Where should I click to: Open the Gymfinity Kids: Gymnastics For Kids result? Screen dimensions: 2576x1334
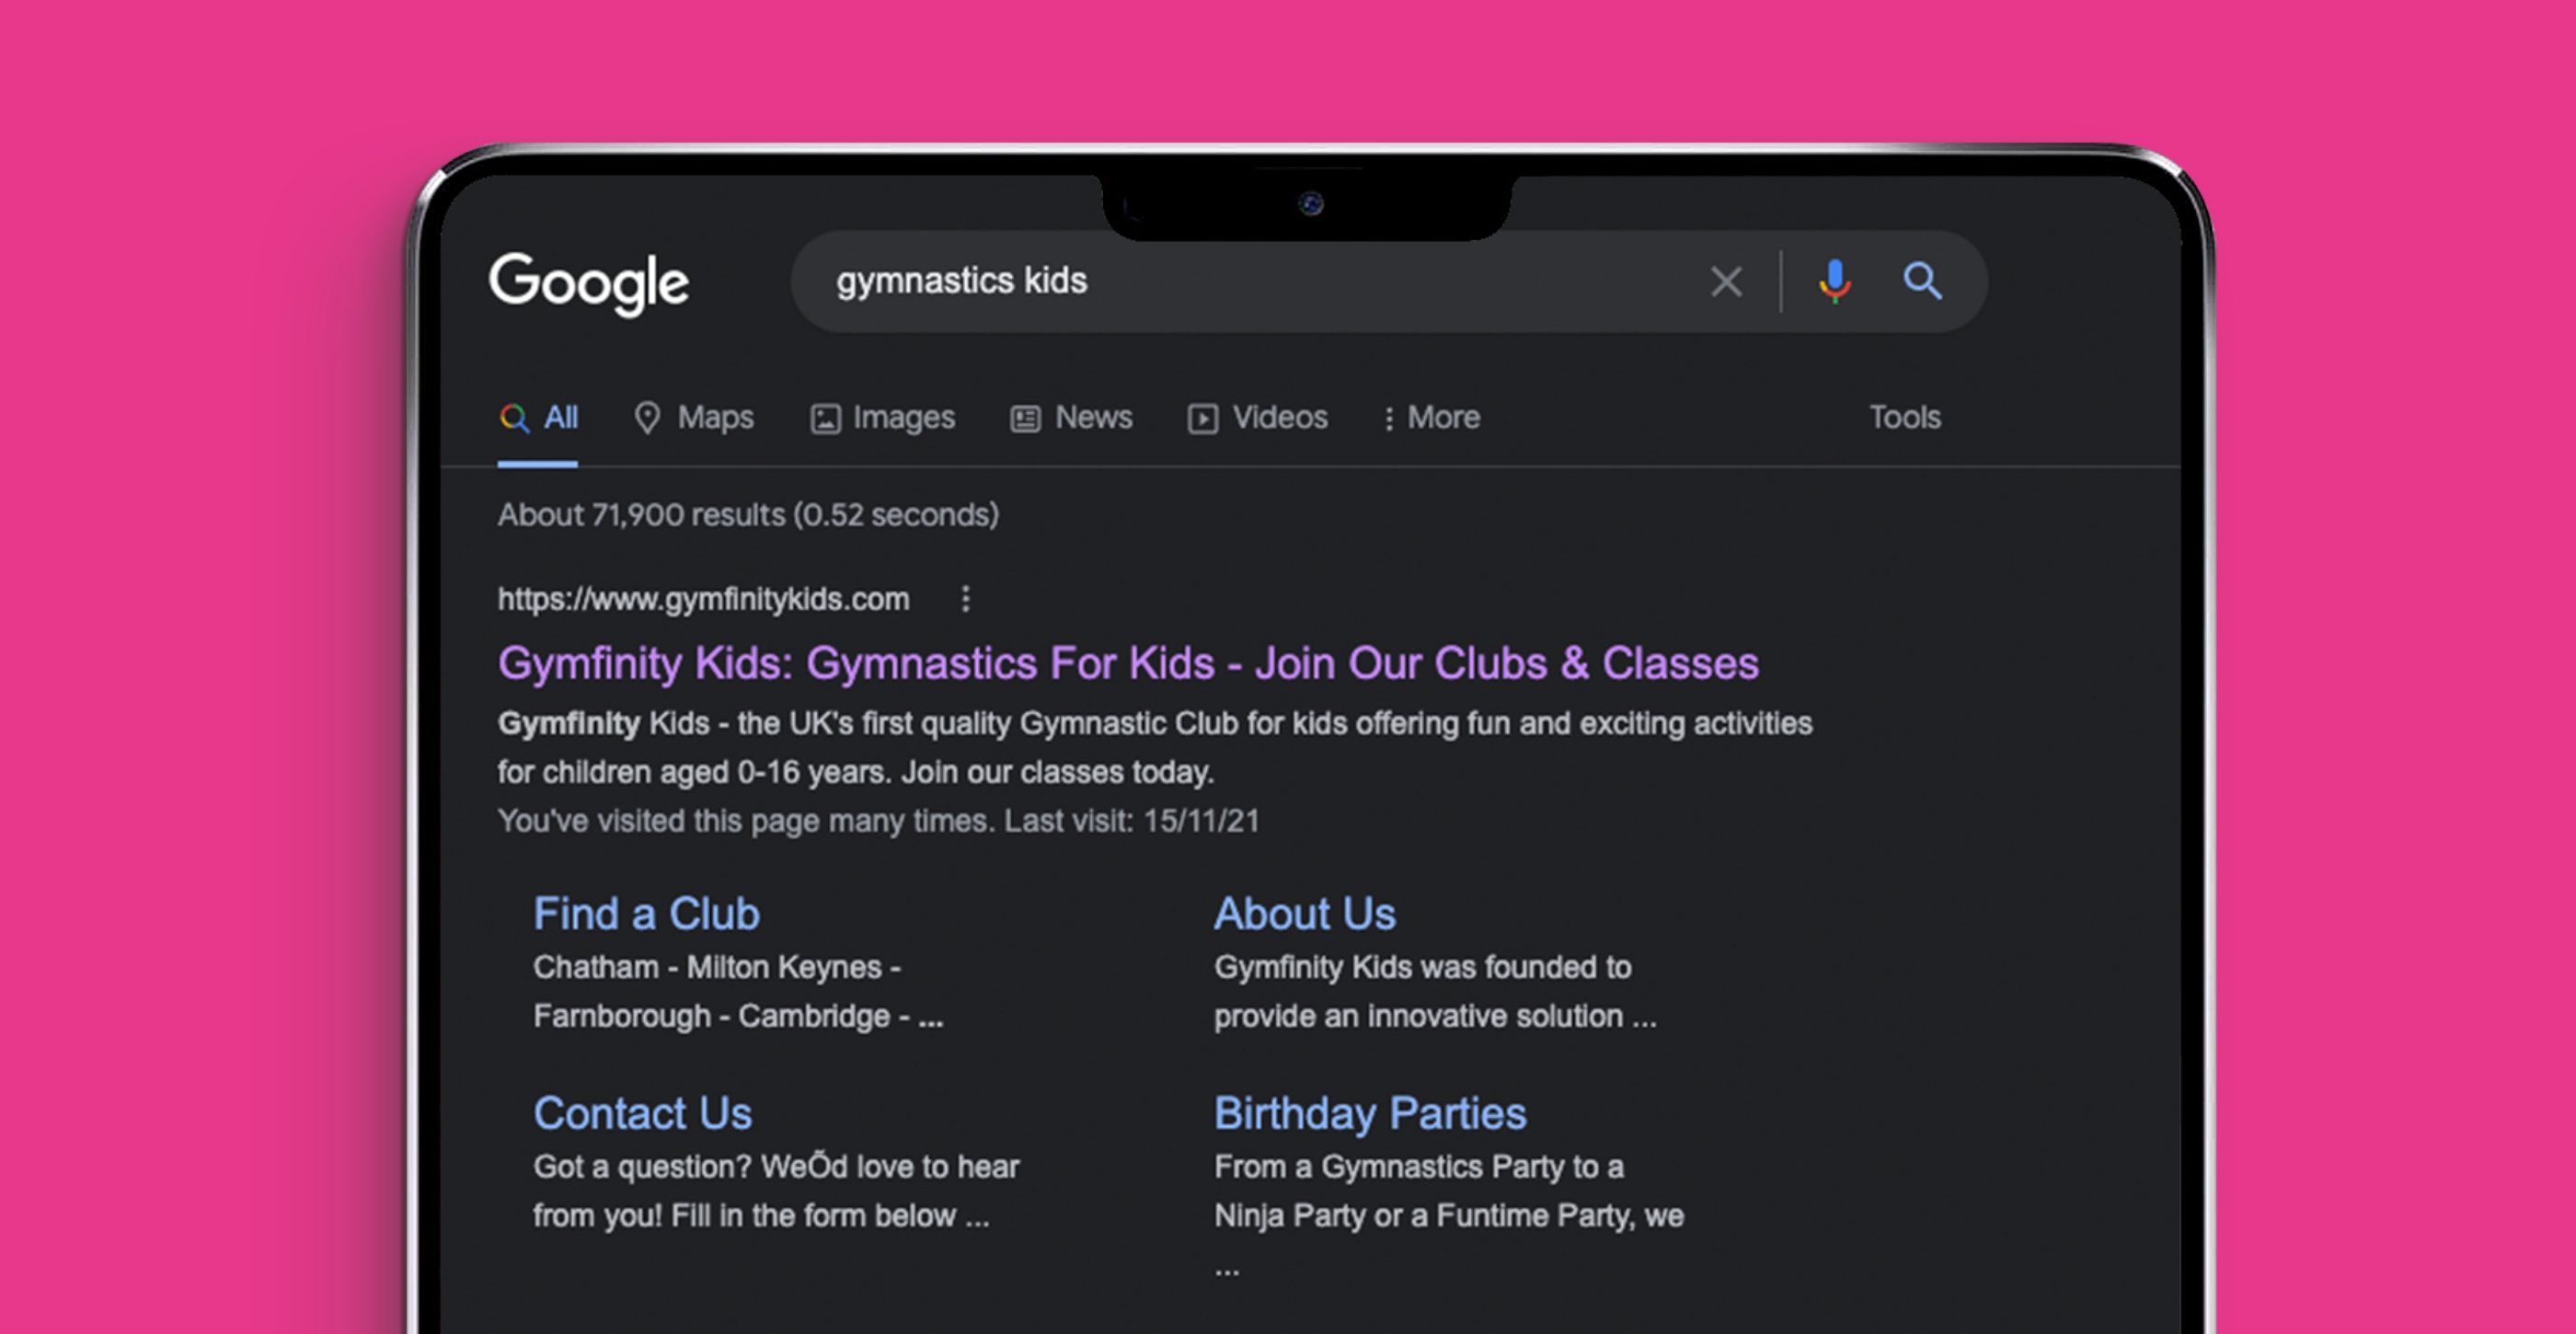coord(1128,664)
